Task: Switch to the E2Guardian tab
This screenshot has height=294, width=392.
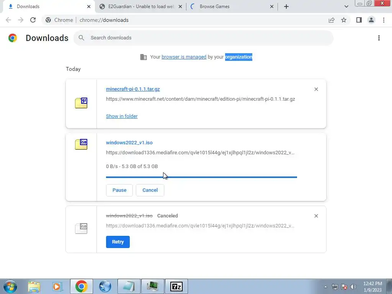Action: click(140, 7)
